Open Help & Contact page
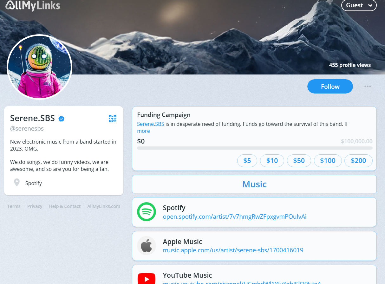Screen dimensions: 385x284 coord(65,206)
